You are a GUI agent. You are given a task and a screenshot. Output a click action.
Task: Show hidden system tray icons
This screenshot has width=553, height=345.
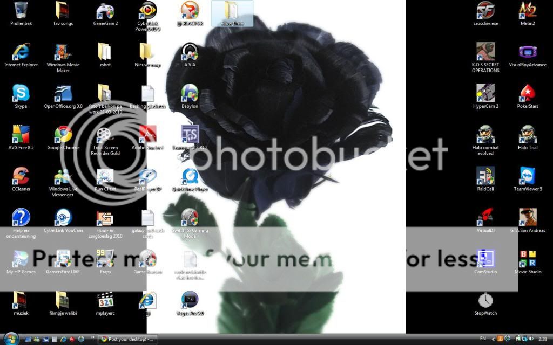(493, 340)
